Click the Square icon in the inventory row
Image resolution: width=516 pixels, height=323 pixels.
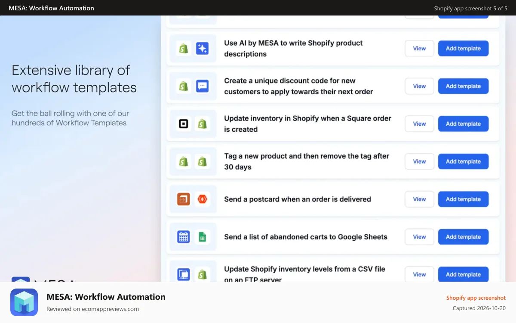184,124
